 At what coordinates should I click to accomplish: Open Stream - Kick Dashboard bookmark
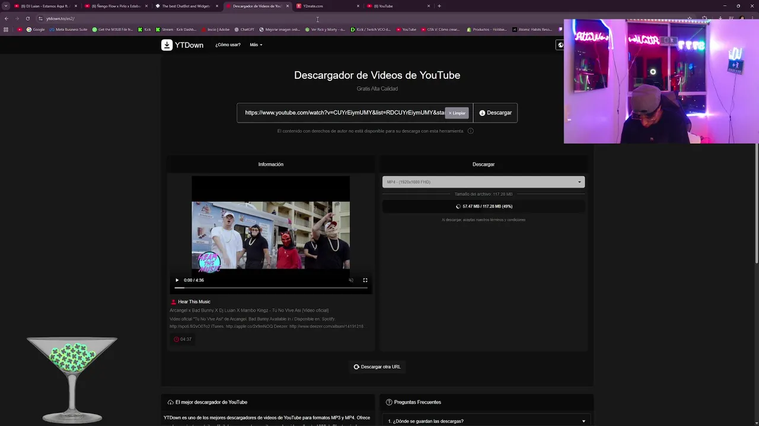click(176, 30)
